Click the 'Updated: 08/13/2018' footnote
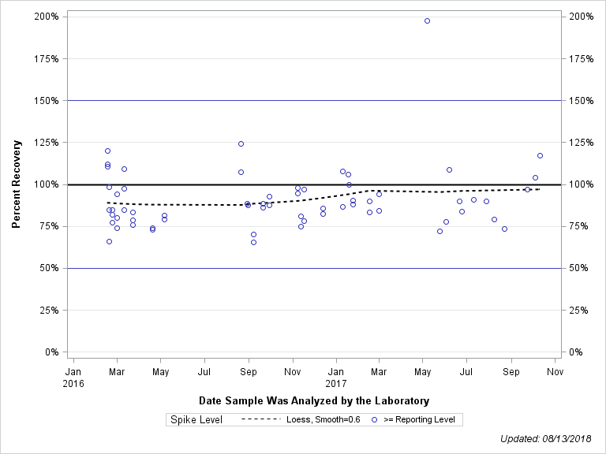This screenshot has width=606, height=454. coord(546,439)
